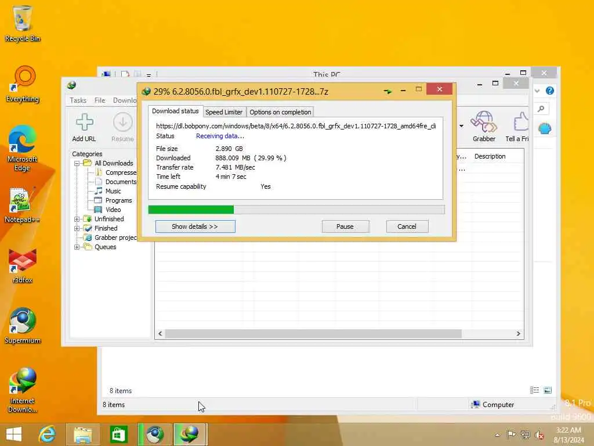Expand the ribbon chevron in This PC window

(x=537, y=91)
